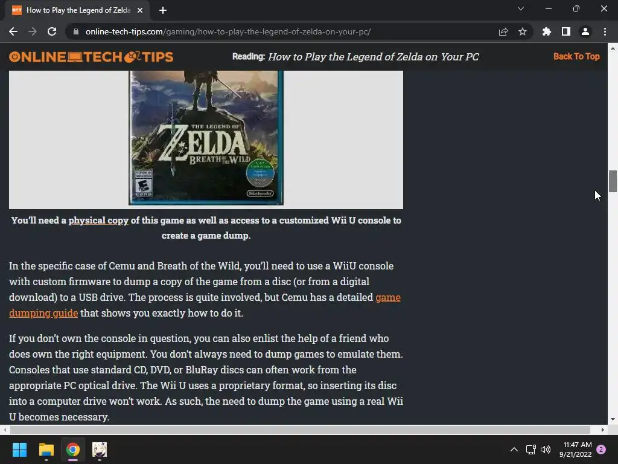Open the notification badge showing 2
The image size is (618, 464).
[x=601, y=449]
